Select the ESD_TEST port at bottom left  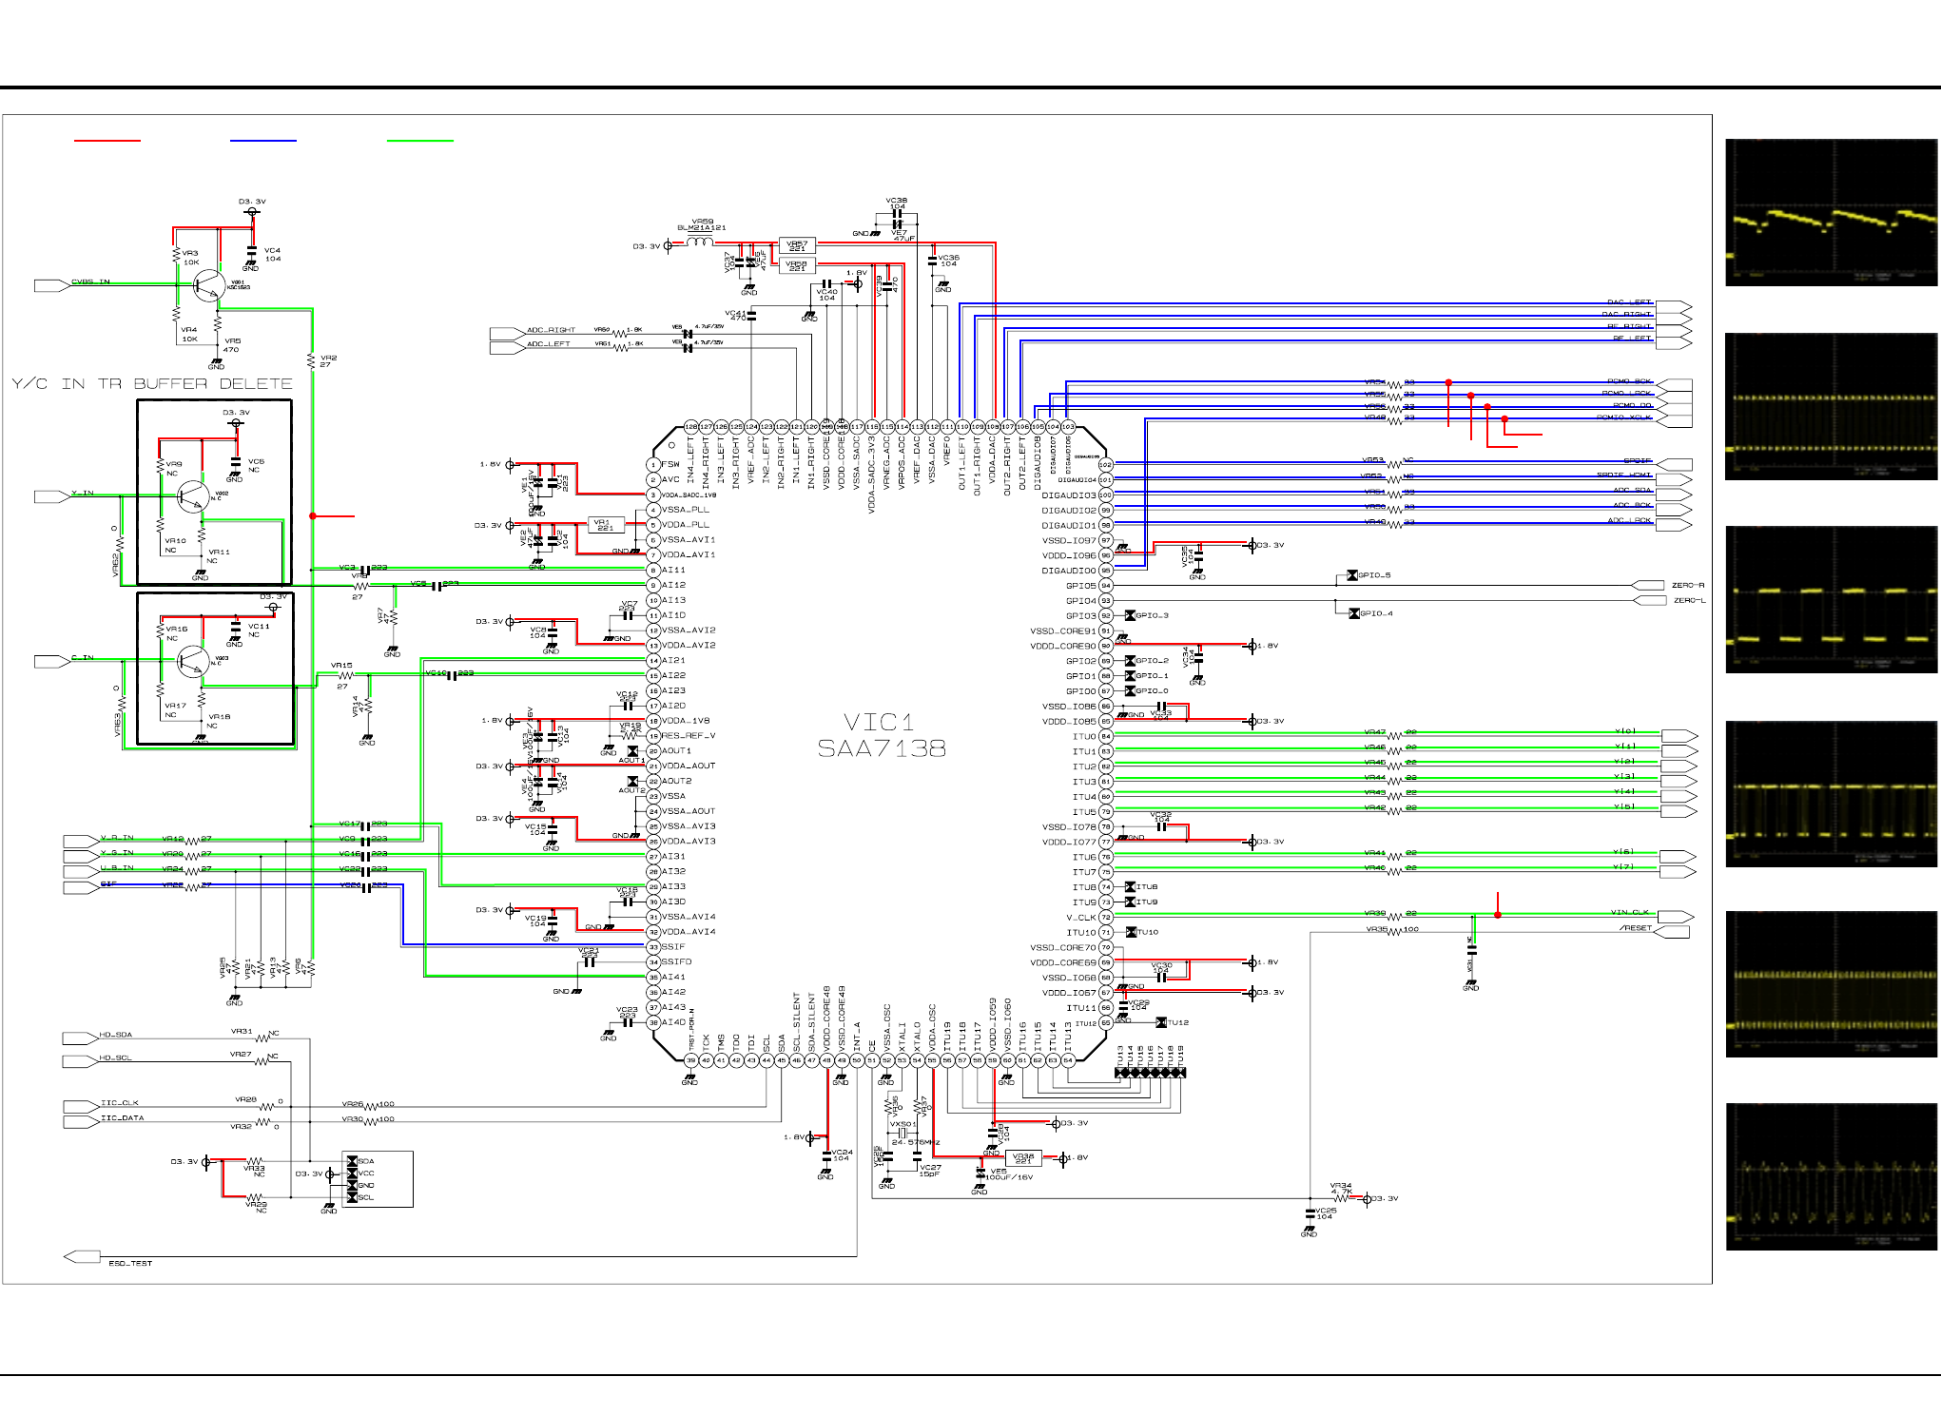82,1257
